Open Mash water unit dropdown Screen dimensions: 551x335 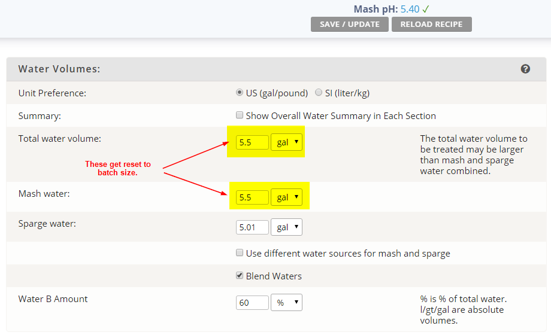coord(286,197)
